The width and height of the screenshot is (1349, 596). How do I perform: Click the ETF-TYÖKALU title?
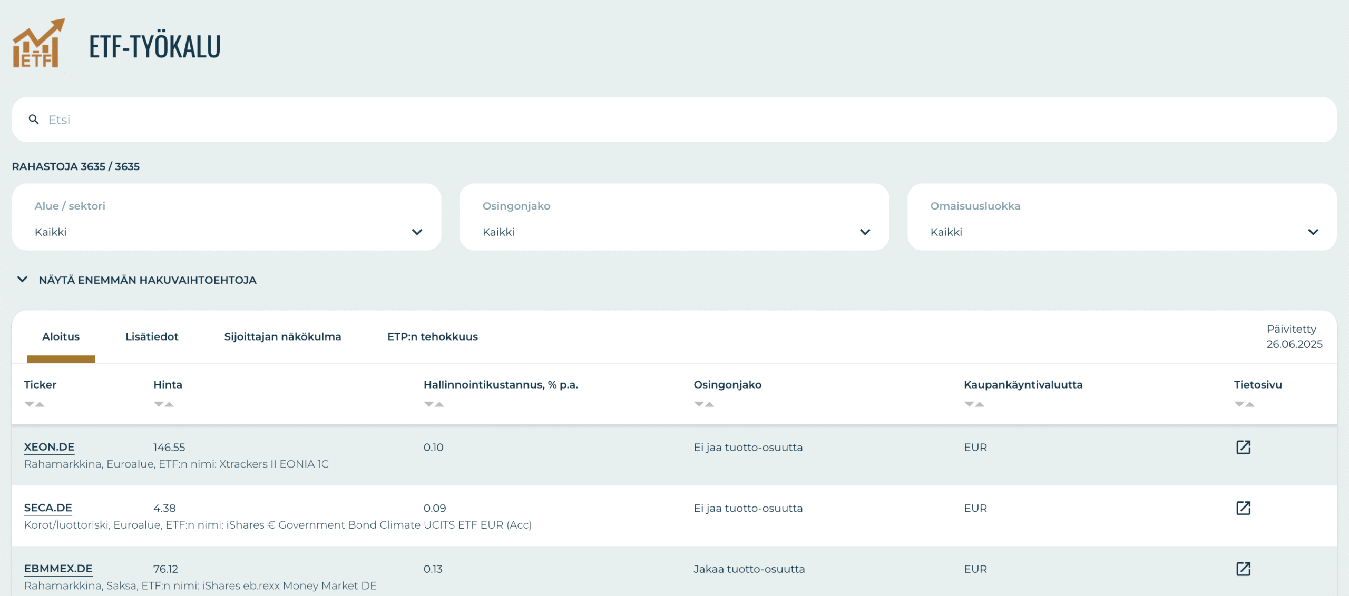tap(155, 46)
